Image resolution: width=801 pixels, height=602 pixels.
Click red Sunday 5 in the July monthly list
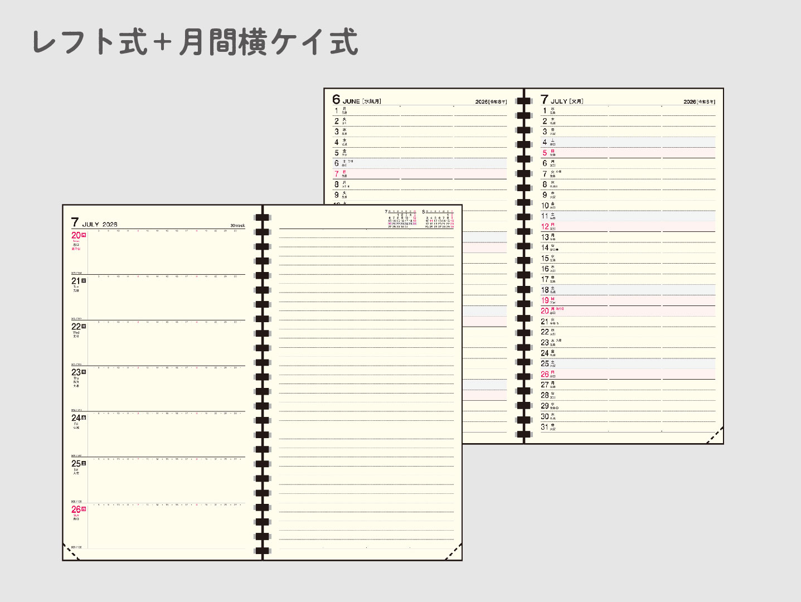[x=545, y=153]
